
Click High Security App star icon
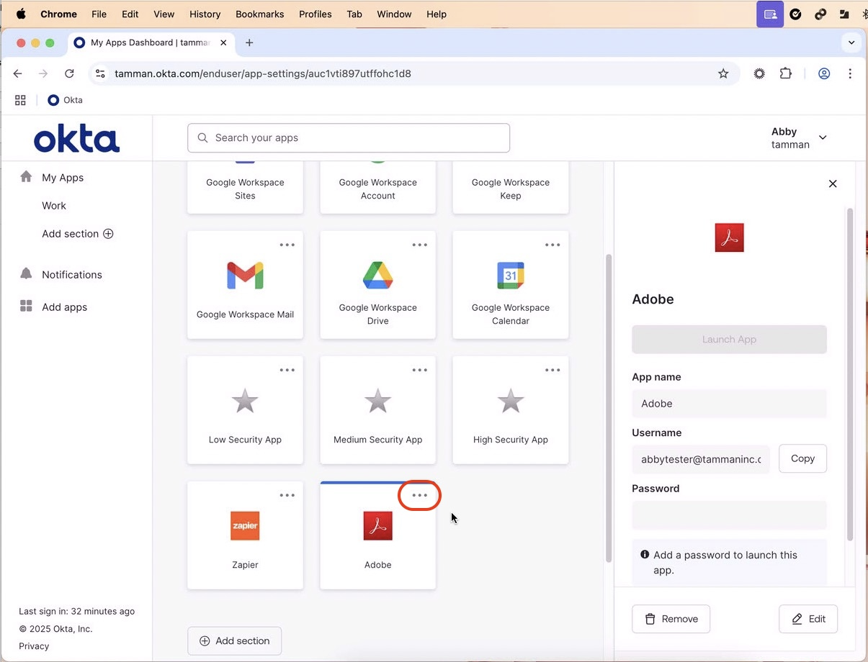511,401
